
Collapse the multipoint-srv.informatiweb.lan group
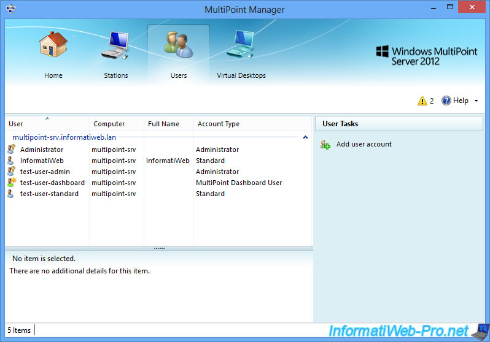(x=306, y=138)
